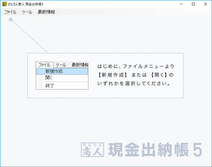The height and width of the screenshot is (167, 212).
Task: Minimize the かんたん商人 window
Action: point(181,4)
